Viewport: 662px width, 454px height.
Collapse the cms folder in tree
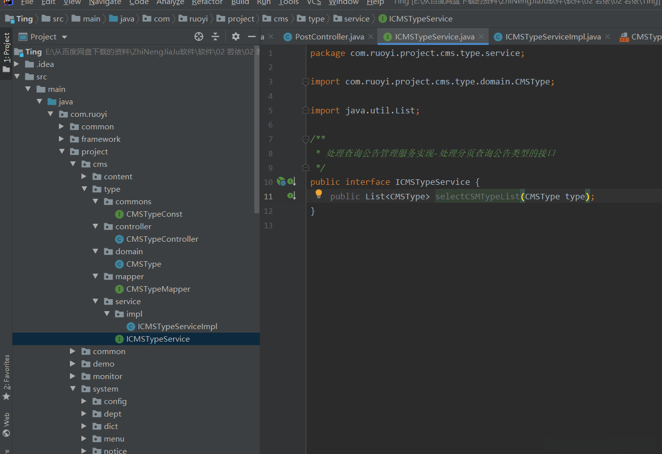[x=73, y=164]
